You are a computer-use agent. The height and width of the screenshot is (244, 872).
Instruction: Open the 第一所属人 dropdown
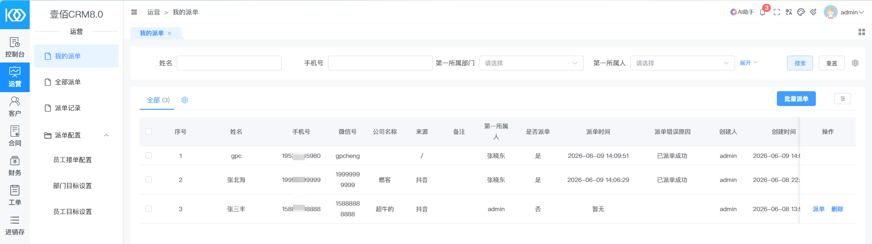point(683,63)
